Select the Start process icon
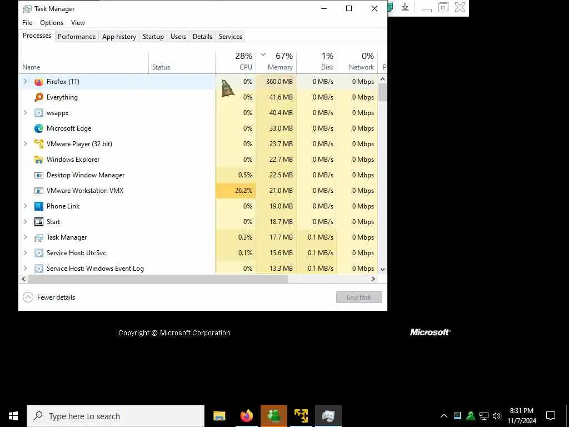Viewport: 569px width, 427px height. (38, 222)
